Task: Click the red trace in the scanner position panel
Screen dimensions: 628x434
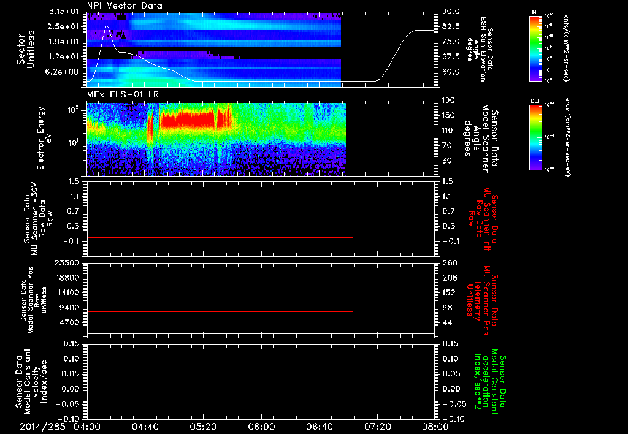Action: [x=220, y=311]
